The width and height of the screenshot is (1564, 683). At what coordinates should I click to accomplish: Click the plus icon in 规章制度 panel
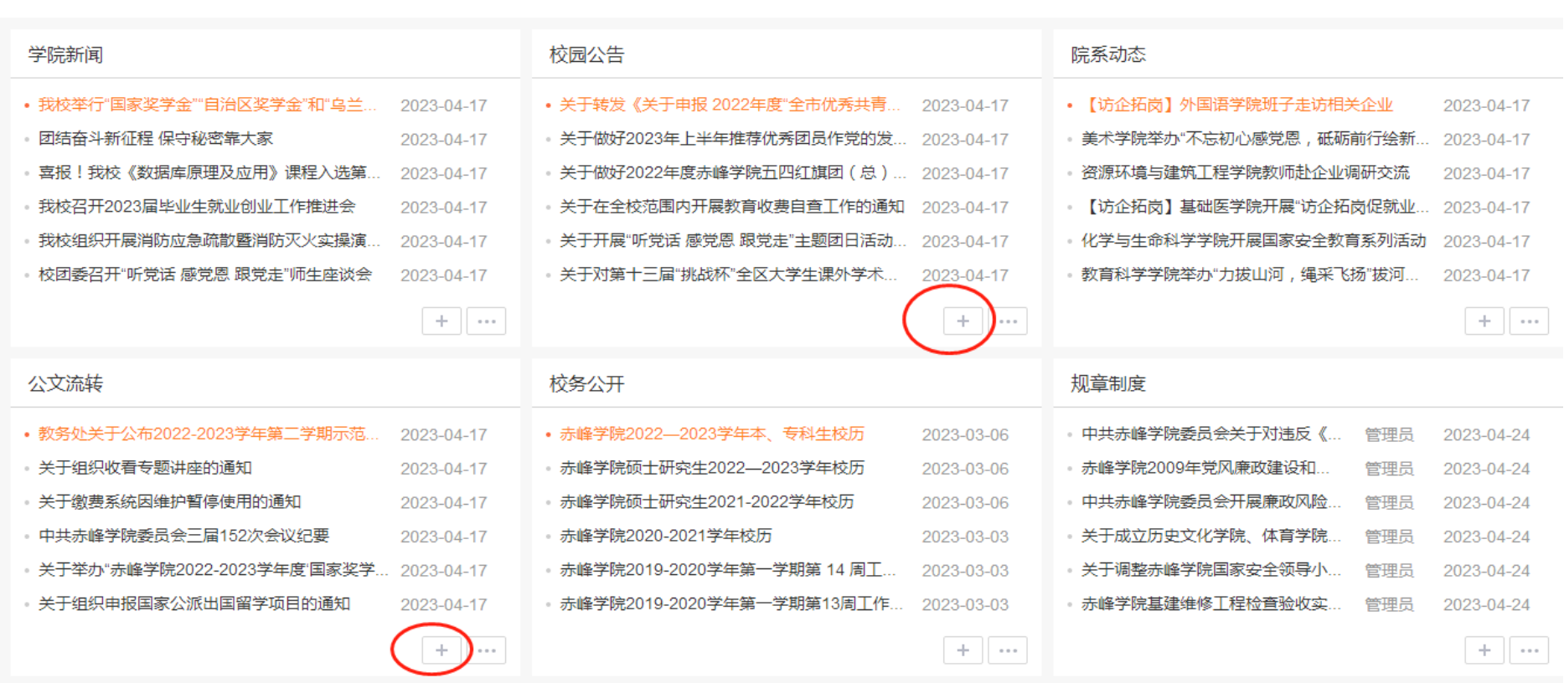(1484, 650)
